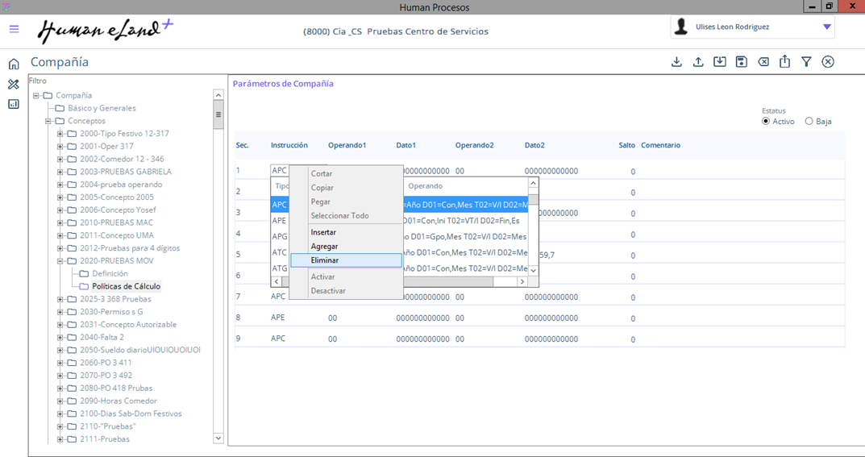Open the tools icon in sidebar
The height and width of the screenshot is (457, 865).
point(14,84)
